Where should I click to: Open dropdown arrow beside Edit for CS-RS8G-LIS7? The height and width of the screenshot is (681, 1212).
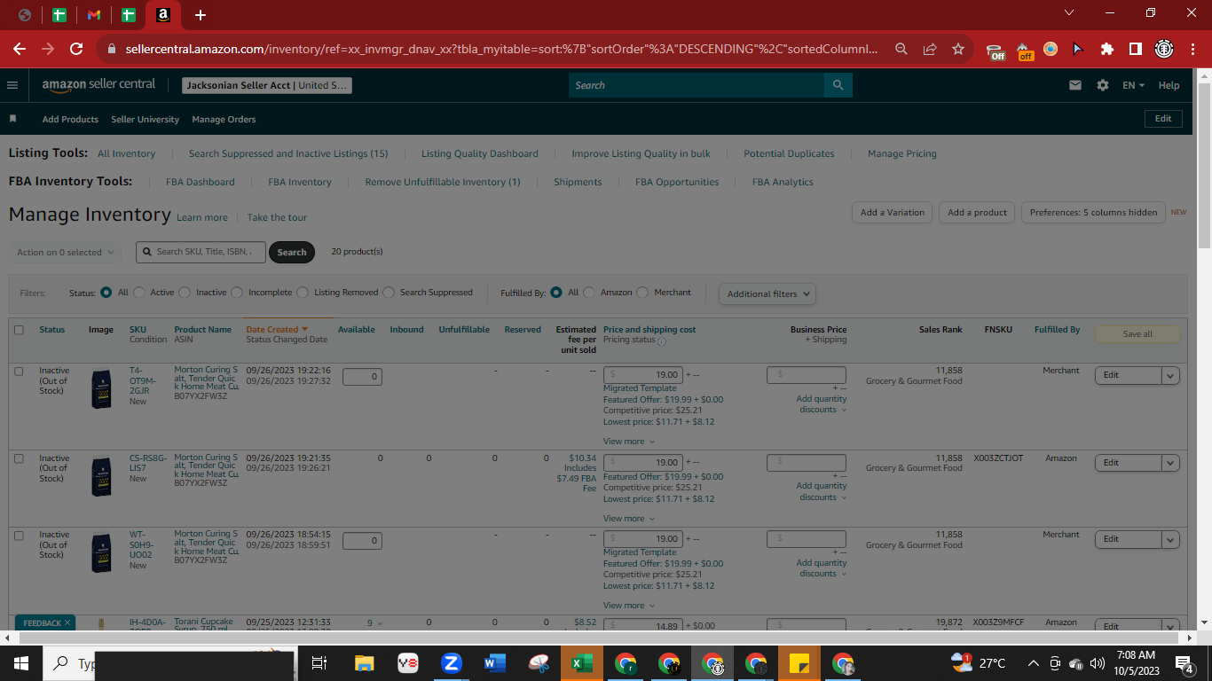(1170, 463)
